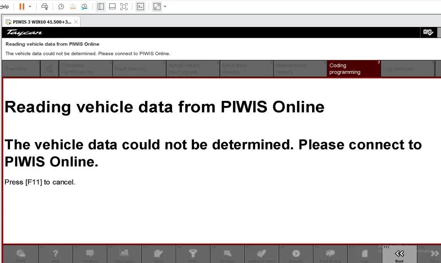This screenshot has width=441, height=263.
Task: Click the F1 Help question mark button
Action: tap(55, 254)
